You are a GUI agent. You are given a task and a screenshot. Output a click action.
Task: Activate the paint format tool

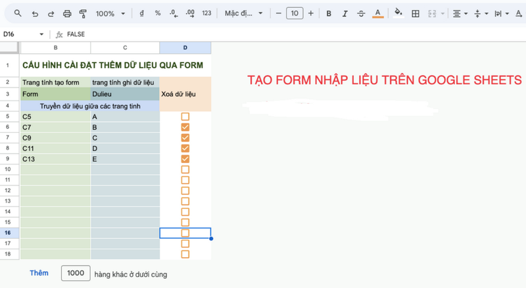(83, 14)
